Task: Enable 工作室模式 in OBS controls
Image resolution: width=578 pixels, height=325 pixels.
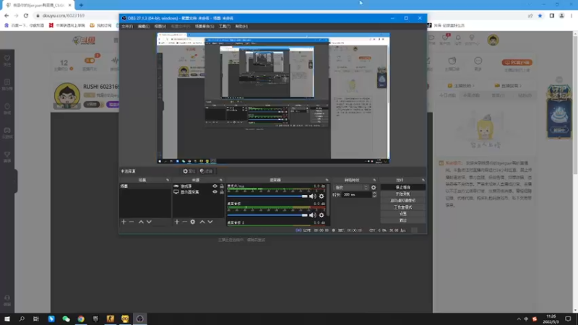Action: click(403, 207)
